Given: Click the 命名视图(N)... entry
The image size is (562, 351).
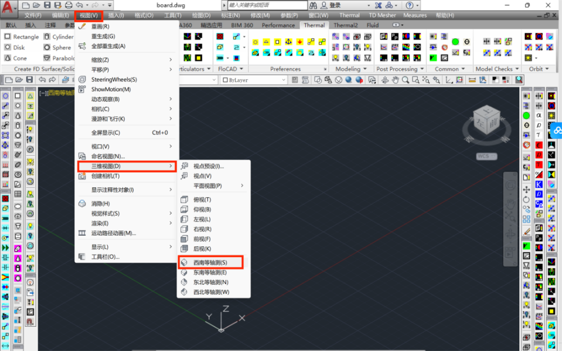Looking at the screenshot, I should pyautogui.click(x=126, y=156).
